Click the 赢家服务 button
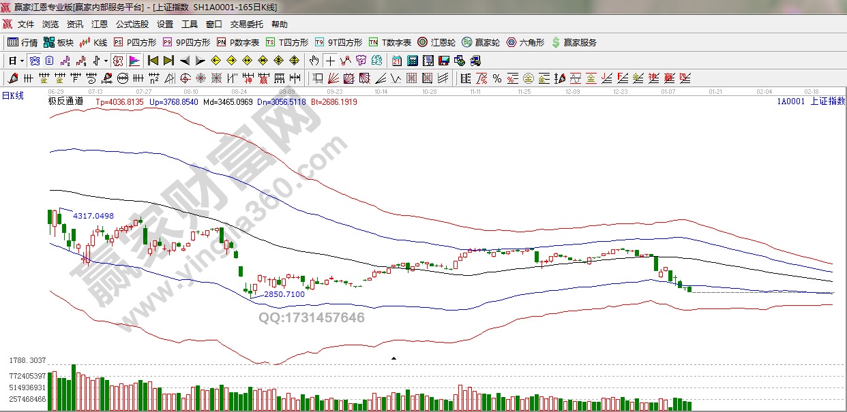 coord(574,42)
